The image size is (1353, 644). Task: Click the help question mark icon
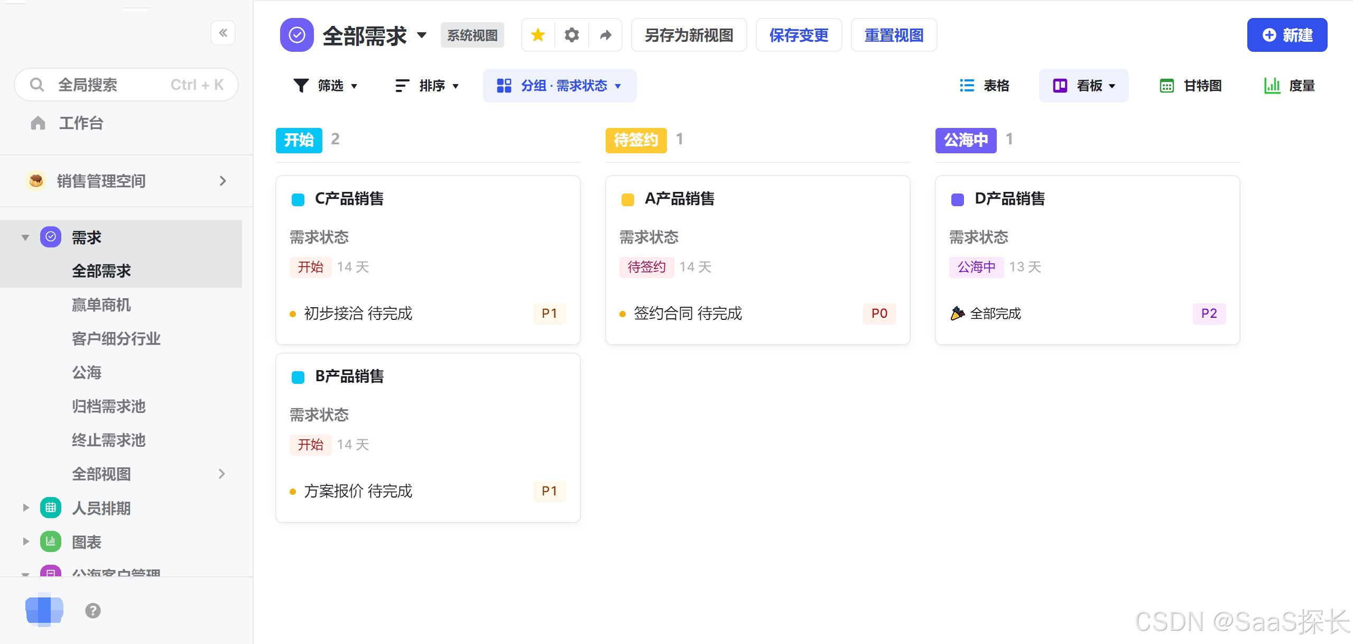click(93, 611)
